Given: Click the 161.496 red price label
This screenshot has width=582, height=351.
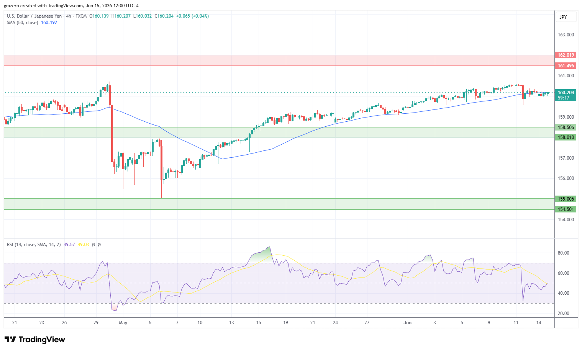Looking at the screenshot, I should tap(566, 66).
